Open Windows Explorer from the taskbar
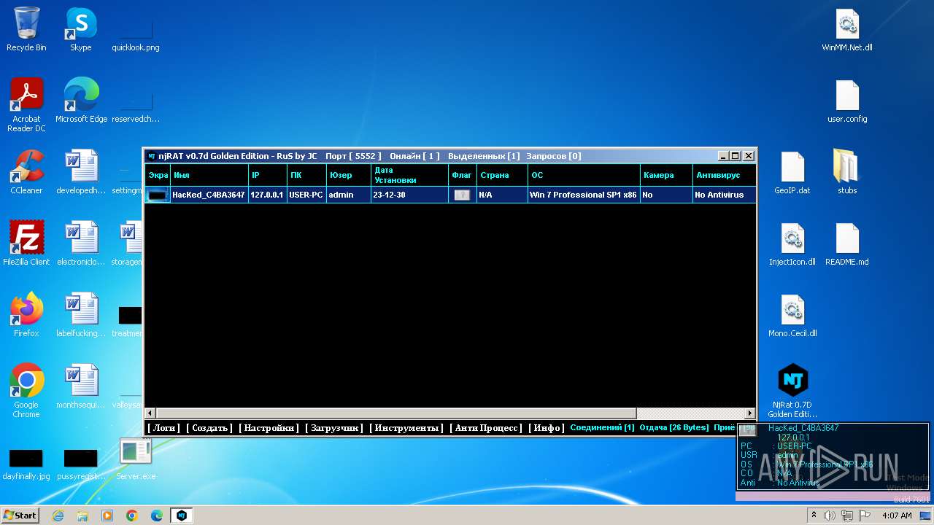934x525 pixels. coord(82,516)
